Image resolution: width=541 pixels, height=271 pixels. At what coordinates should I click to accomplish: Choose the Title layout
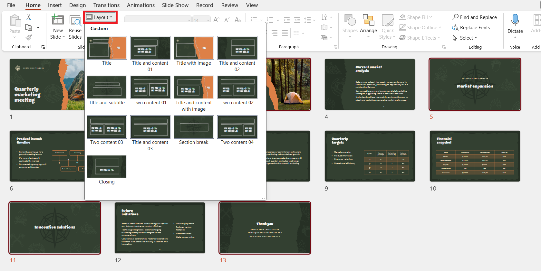click(x=107, y=51)
